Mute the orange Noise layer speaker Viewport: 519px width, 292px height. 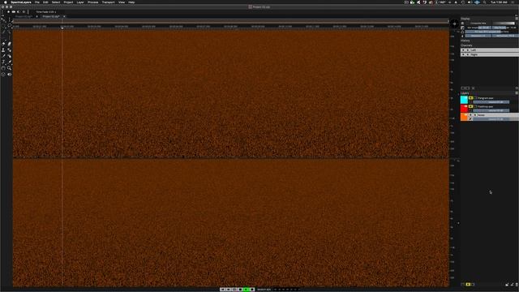coord(475,115)
